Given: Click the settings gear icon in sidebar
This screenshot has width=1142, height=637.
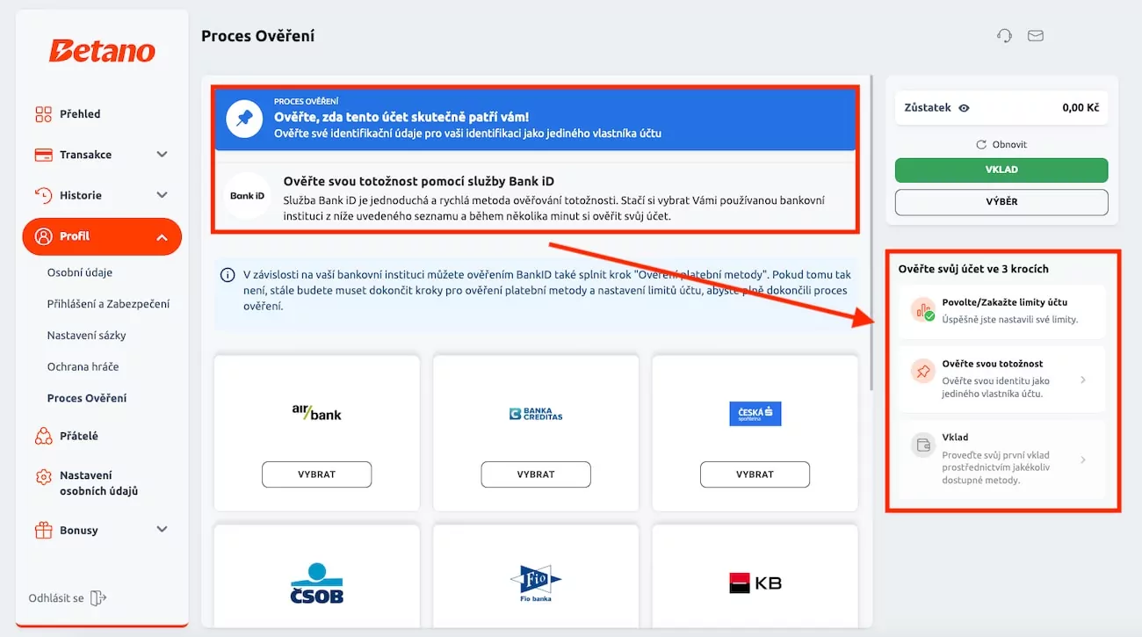Looking at the screenshot, I should point(43,477).
